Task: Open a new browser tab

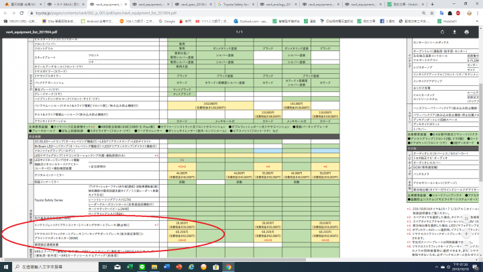Action: click(432, 4)
